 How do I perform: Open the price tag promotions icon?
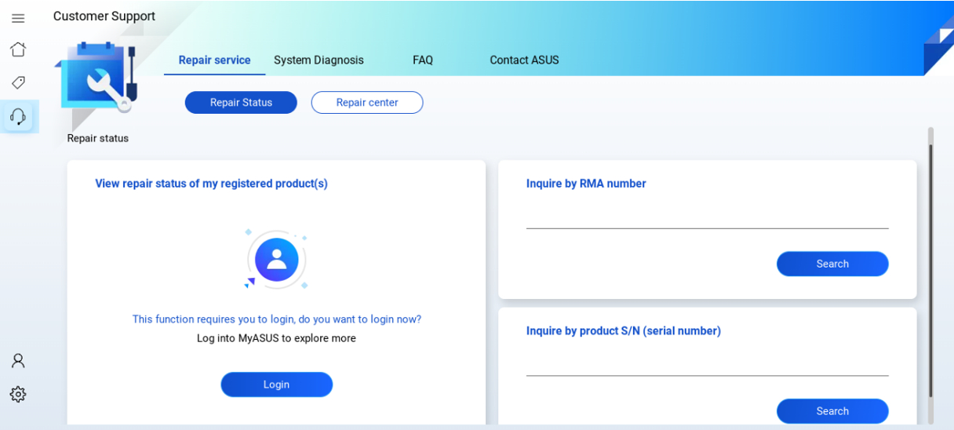[x=18, y=82]
